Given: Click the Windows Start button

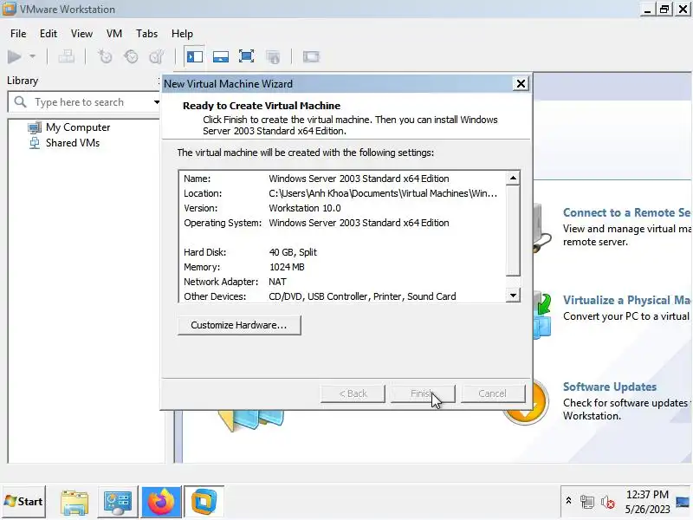Looking at the screenshot, I should point(24,502).
